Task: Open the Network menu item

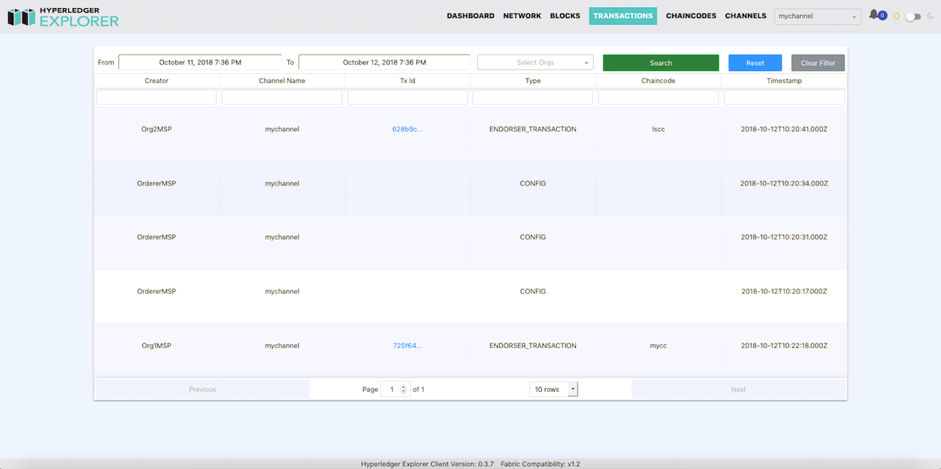Action: (x=522, y=16)
